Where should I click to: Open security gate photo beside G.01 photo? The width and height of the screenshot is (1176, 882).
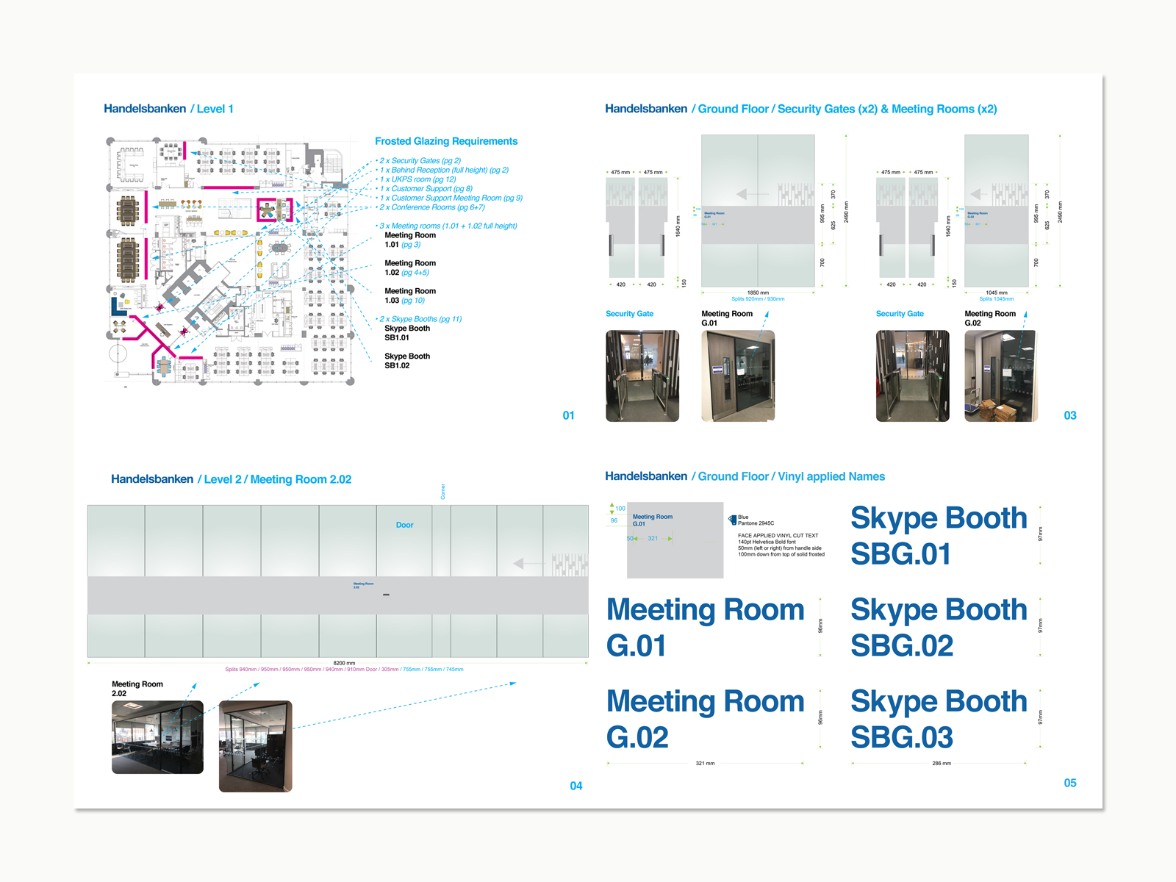pos(642,376)
